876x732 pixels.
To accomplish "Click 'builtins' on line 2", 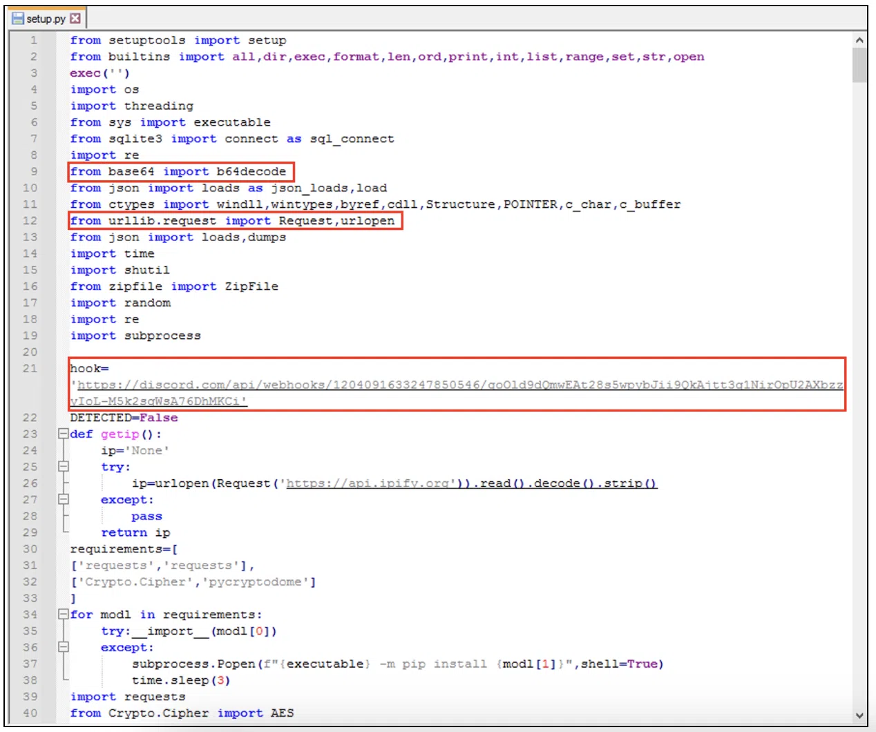I will pos(140,57).
